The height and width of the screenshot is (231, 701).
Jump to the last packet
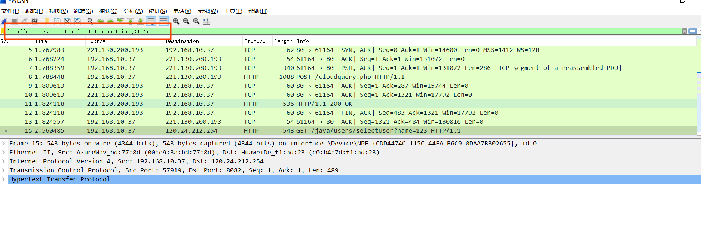(x=141, y=21)
